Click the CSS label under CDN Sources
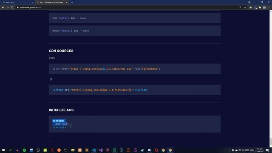This screenshot has height=153, width=272. (x=52, y=58)
